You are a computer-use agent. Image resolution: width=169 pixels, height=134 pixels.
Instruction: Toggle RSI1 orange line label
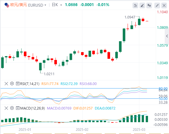50,84
